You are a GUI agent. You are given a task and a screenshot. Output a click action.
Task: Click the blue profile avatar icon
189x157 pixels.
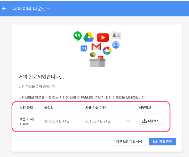click(x=116, y=45)
